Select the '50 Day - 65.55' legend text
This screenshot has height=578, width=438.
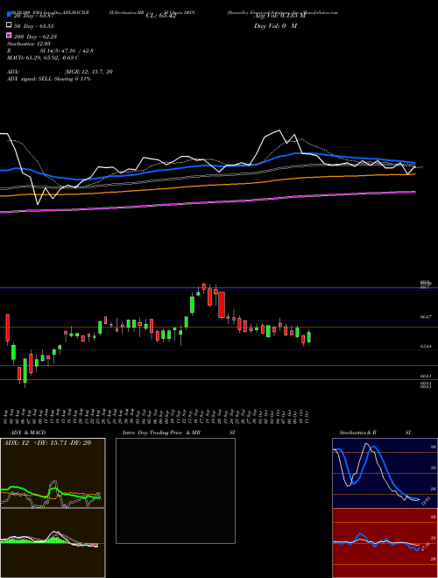tap(34, 26)
